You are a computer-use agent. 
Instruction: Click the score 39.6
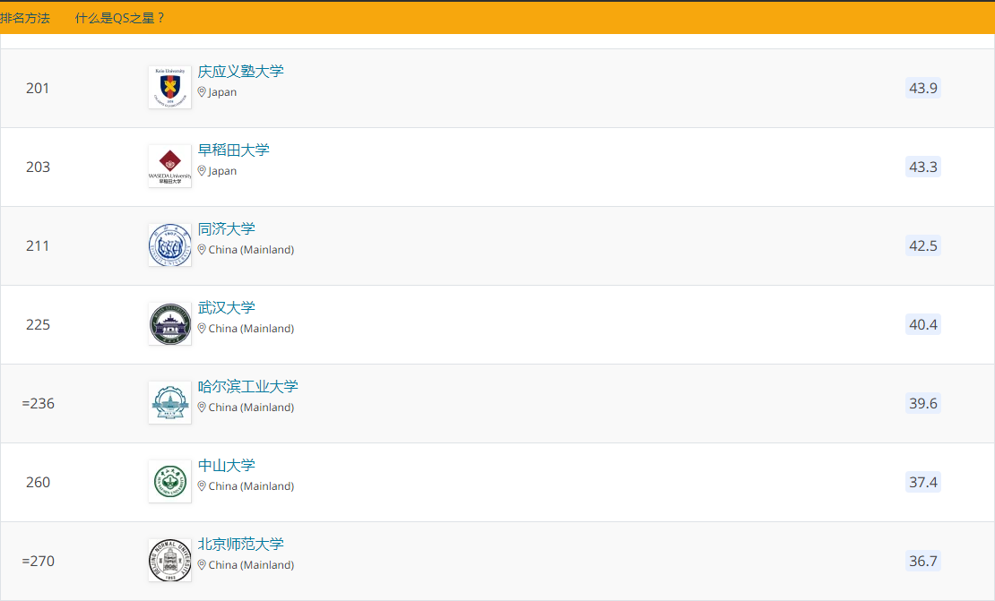coord(922,403)
